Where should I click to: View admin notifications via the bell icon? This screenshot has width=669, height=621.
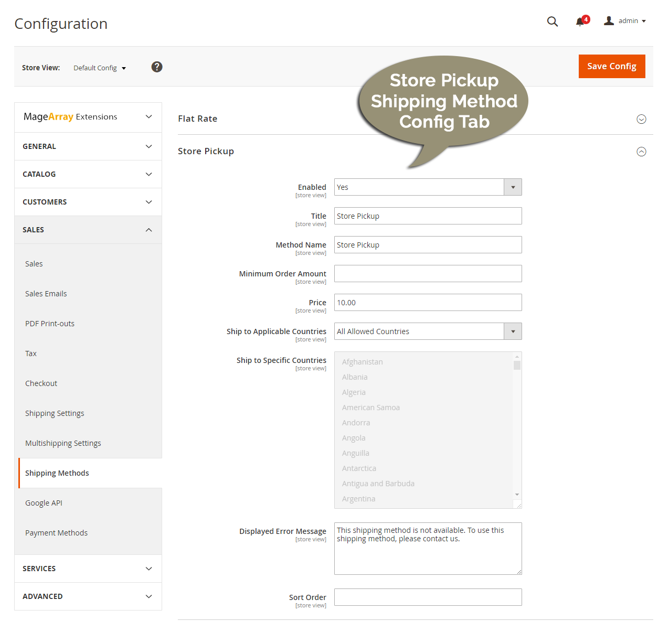(580, 22)
